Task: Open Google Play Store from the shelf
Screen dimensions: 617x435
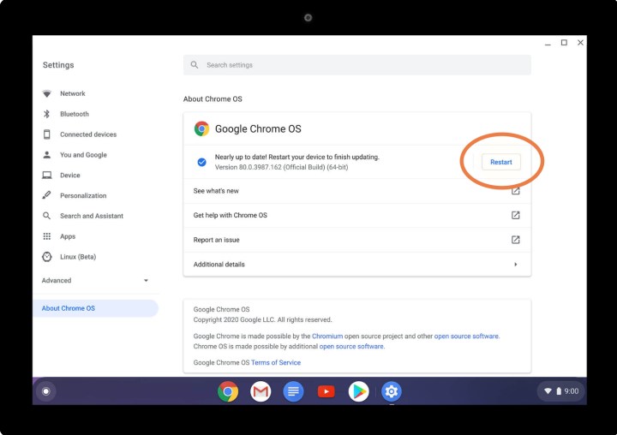Action: (358, 391)
